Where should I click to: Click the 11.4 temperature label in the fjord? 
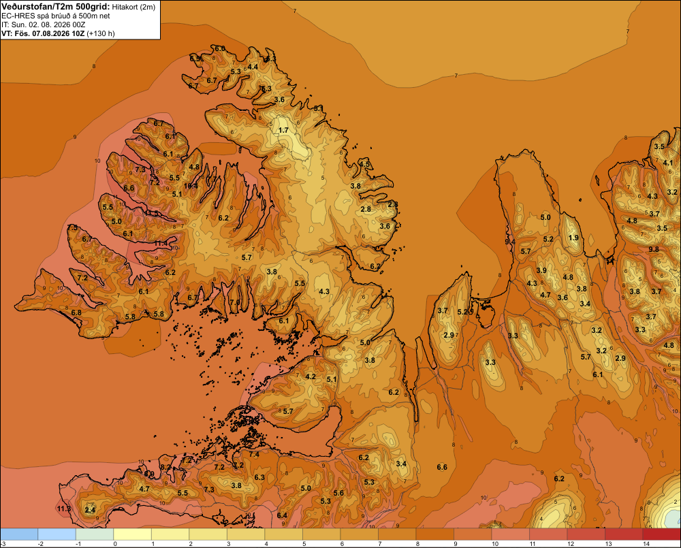click(x=160, y=244)
